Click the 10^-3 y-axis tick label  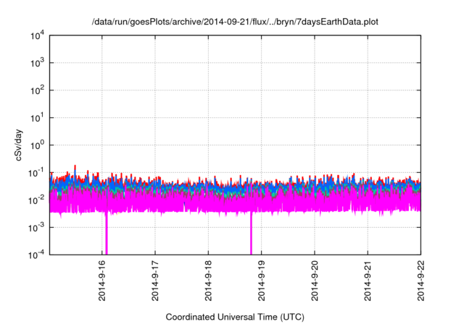pos(37,228)
